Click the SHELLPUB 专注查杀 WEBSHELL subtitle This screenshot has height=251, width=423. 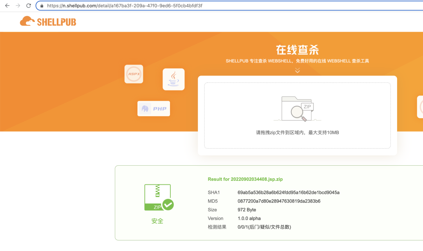(297, 61)
